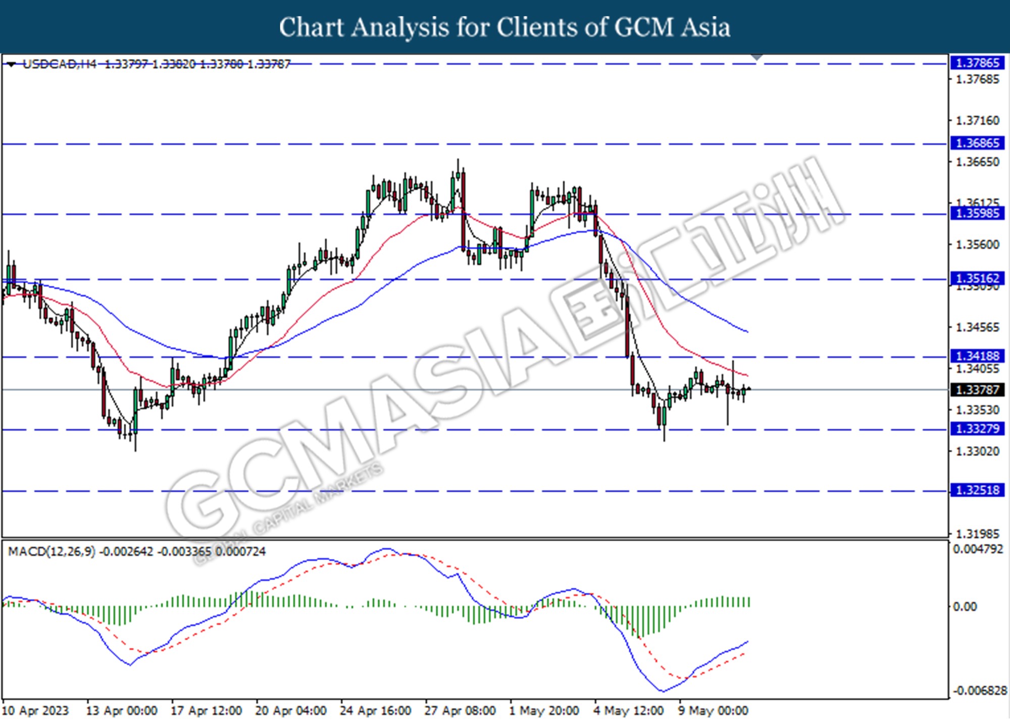
Task: Click the chart shift triangle marker at top
Action: (x=756, y=58)
